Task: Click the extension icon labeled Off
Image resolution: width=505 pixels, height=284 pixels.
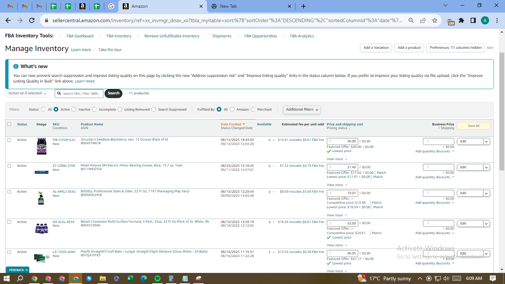Action: pyautogui.click(x=451, y=21)
